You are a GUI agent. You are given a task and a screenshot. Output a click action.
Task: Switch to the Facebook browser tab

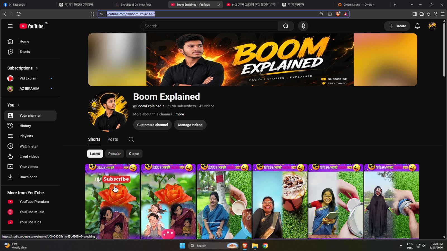pos(28,5)
